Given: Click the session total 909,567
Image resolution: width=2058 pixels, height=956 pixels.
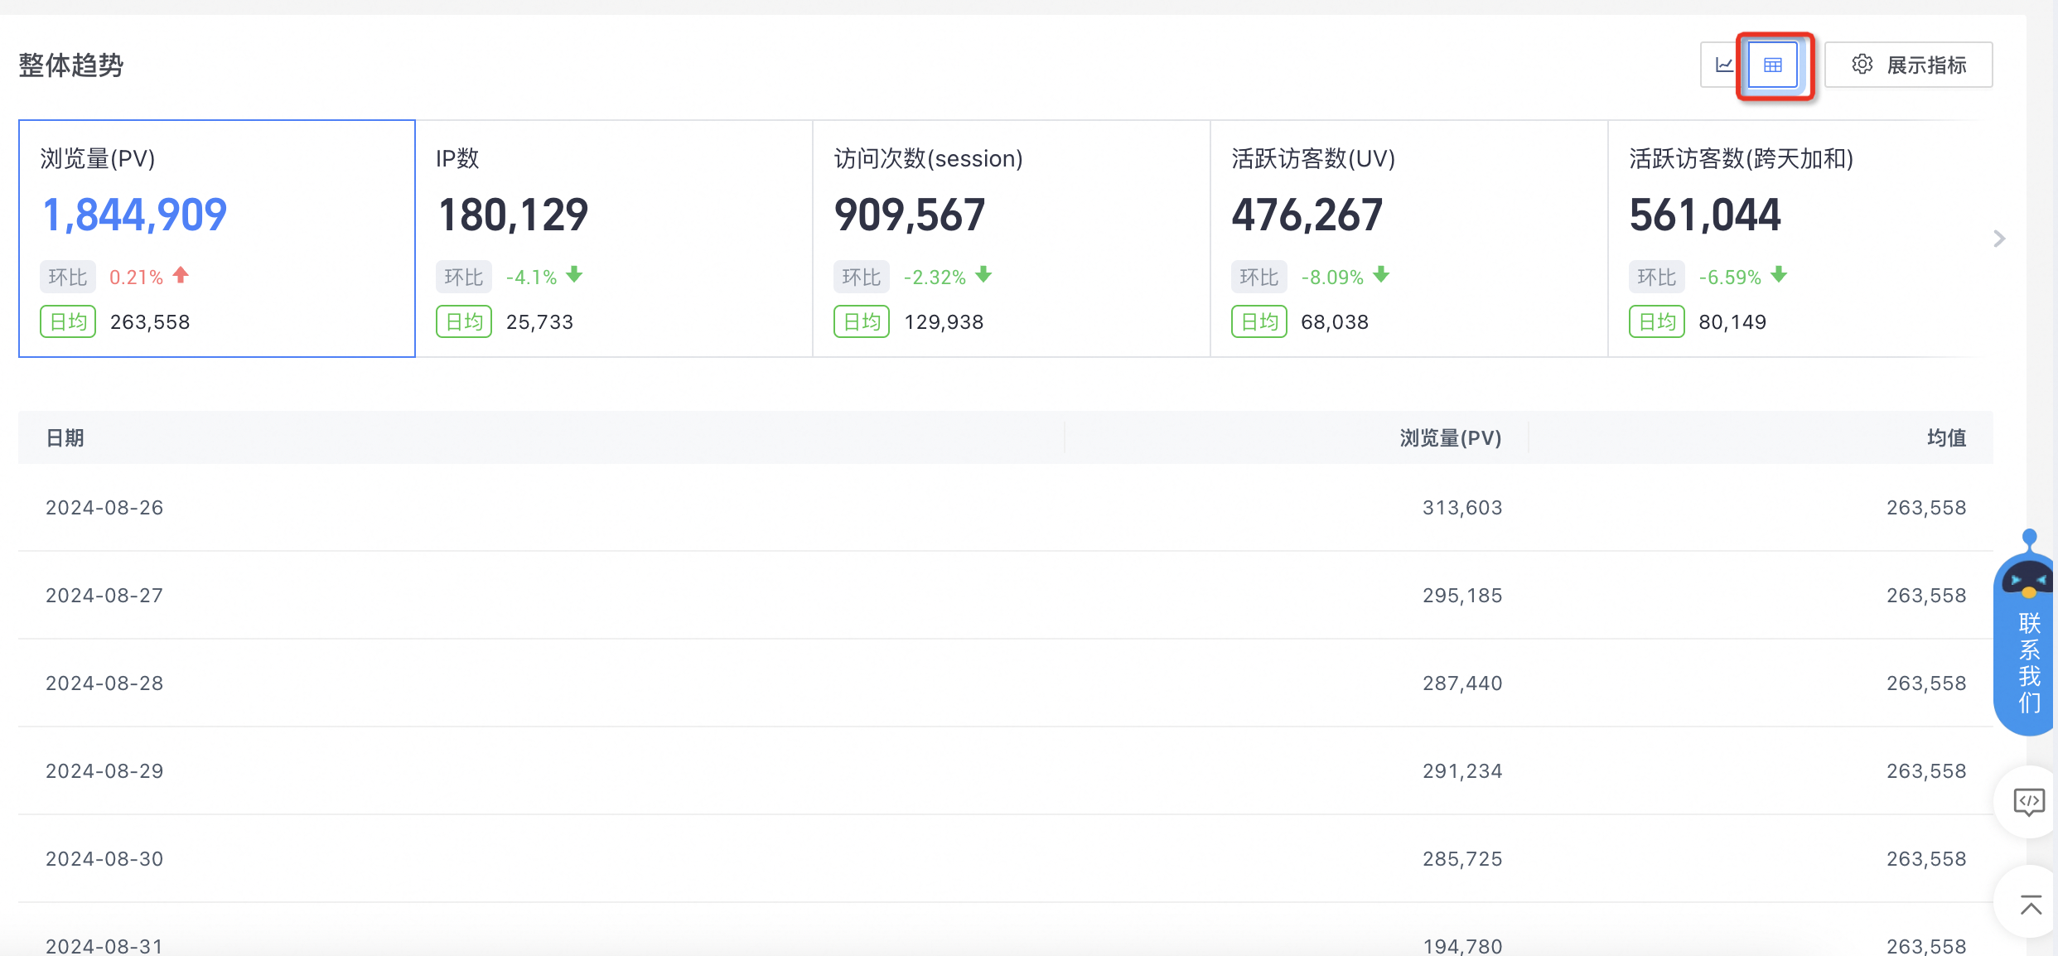Looking at the screenshot, I should pyautogui.click(x=910, y=215).
